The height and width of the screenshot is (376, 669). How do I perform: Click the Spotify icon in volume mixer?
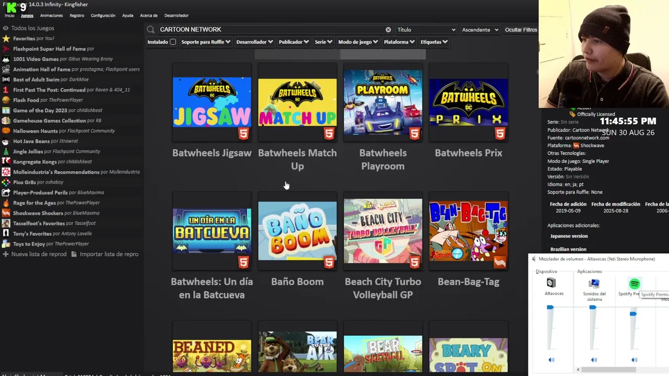click(635, 284)
